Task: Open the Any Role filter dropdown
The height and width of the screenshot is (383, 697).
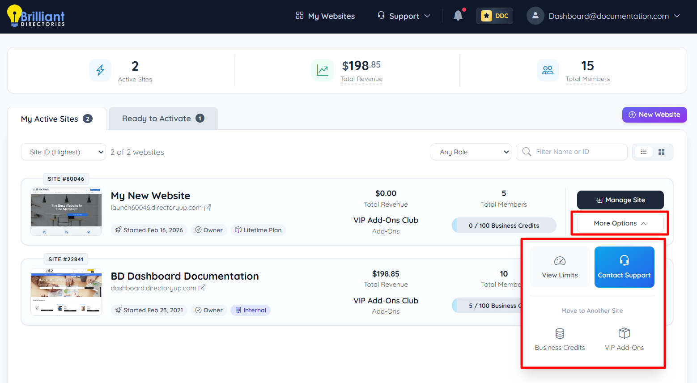Action: [471, 152]
